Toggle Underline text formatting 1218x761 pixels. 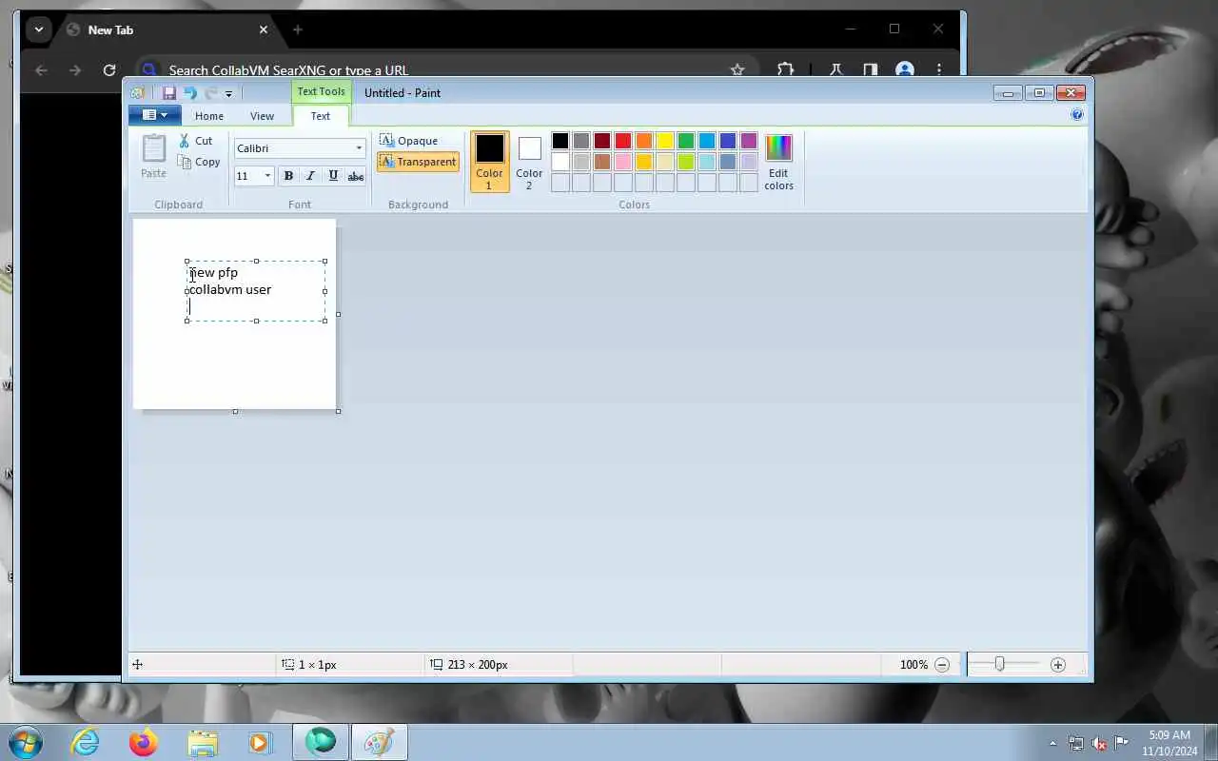(333, 176)
